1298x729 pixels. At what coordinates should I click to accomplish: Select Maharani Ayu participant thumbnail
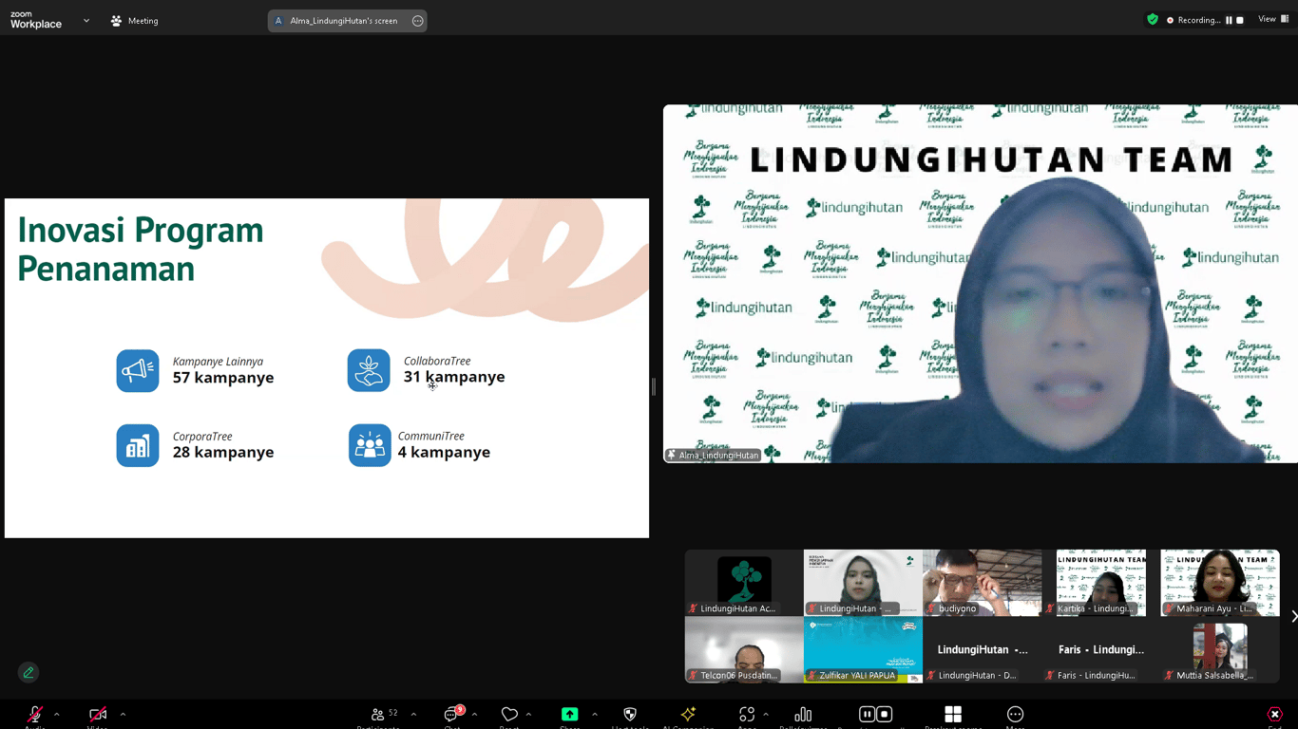[x=1220, y=583]
